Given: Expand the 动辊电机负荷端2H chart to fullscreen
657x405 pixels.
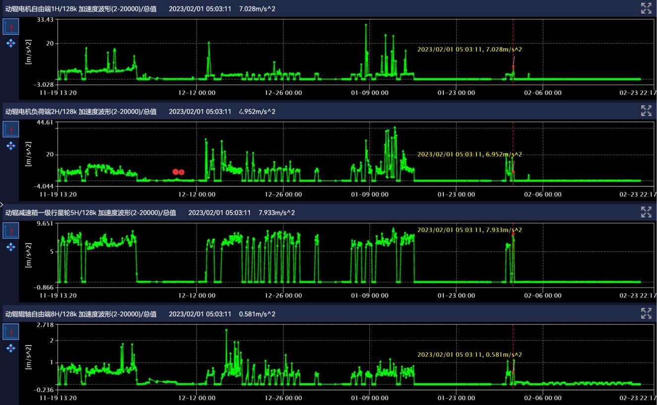Looking at the screenshot, I should 646,111.
